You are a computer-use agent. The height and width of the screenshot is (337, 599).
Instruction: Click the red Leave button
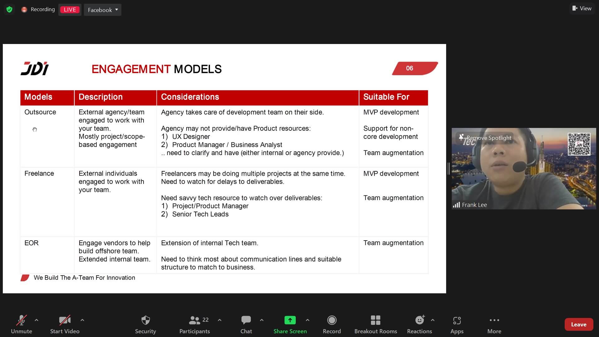[x=578, y=324]
